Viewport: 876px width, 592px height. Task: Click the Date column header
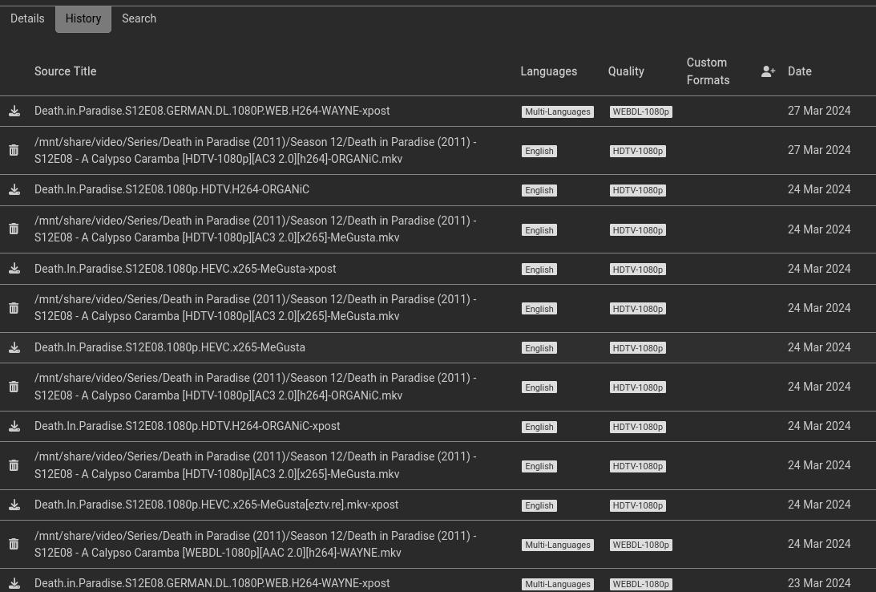799,71
